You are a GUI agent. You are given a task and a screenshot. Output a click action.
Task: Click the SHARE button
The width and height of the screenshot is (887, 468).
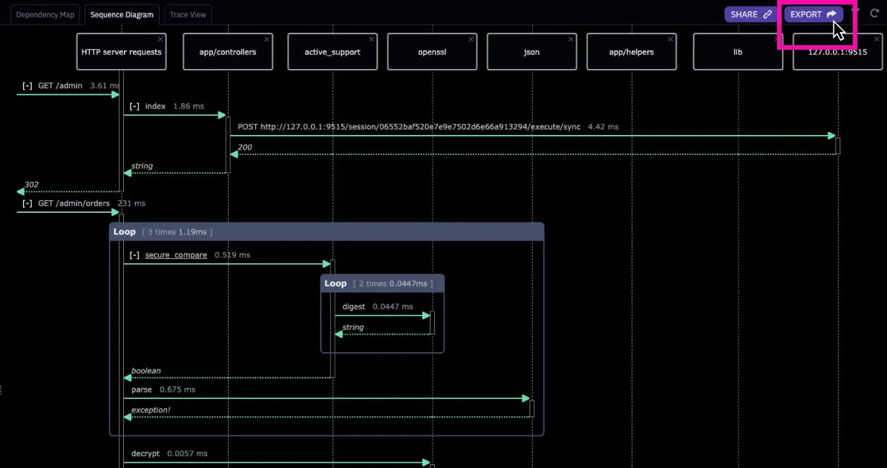[x=751, y=15]
